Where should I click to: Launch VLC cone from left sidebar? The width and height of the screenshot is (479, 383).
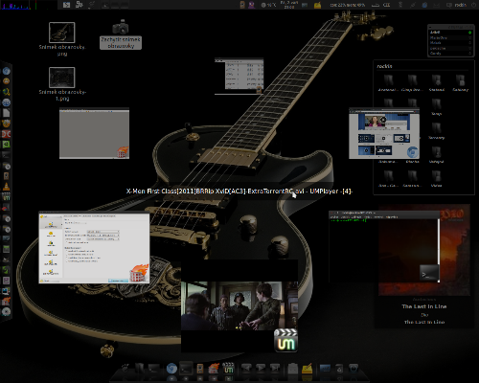coord(6,187)
